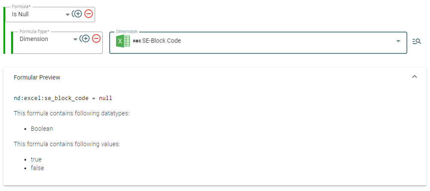Open the Formula dropdown arrow
Screen dimensions: 430x191
point(68,15)
